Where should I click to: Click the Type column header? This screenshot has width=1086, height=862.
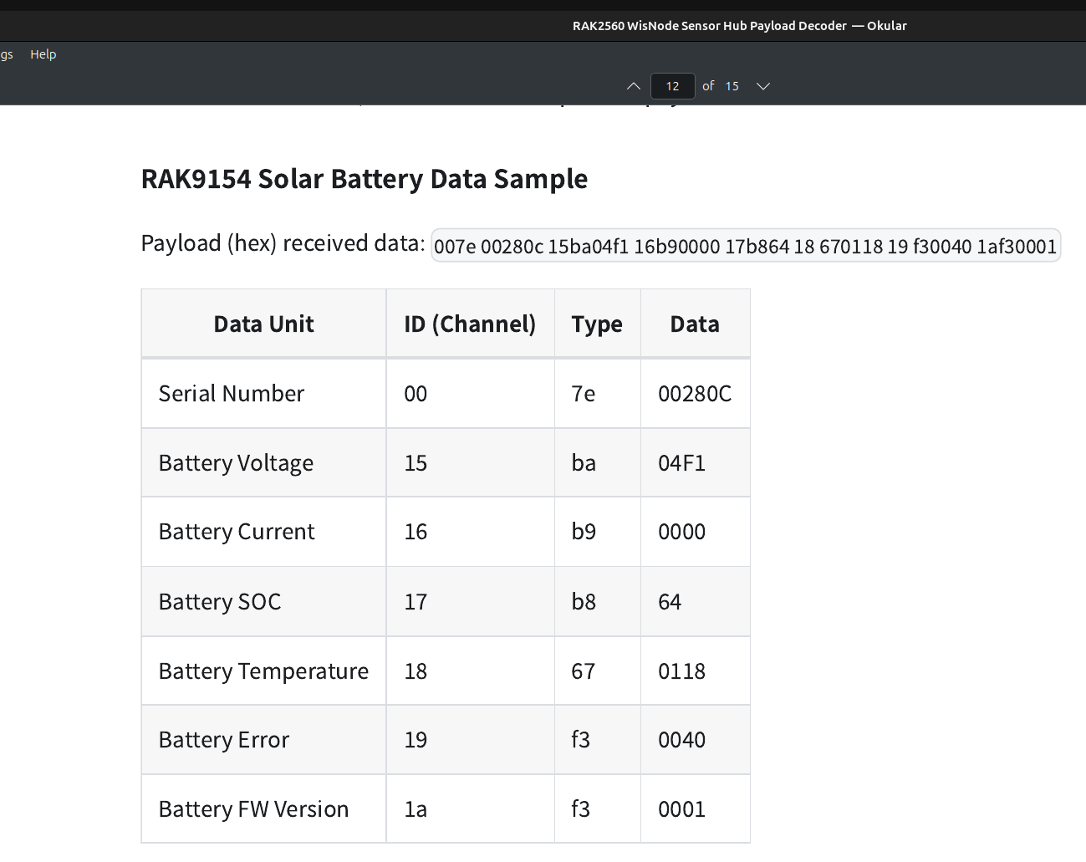(x=597, y=324)
